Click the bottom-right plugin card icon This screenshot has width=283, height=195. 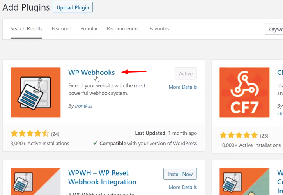[x=244, y=181]
